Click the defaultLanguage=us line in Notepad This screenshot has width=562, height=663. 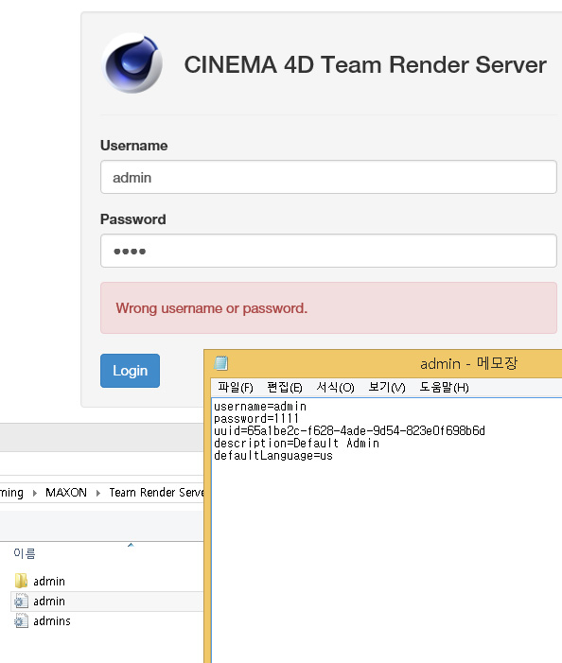tap(273, 455)
